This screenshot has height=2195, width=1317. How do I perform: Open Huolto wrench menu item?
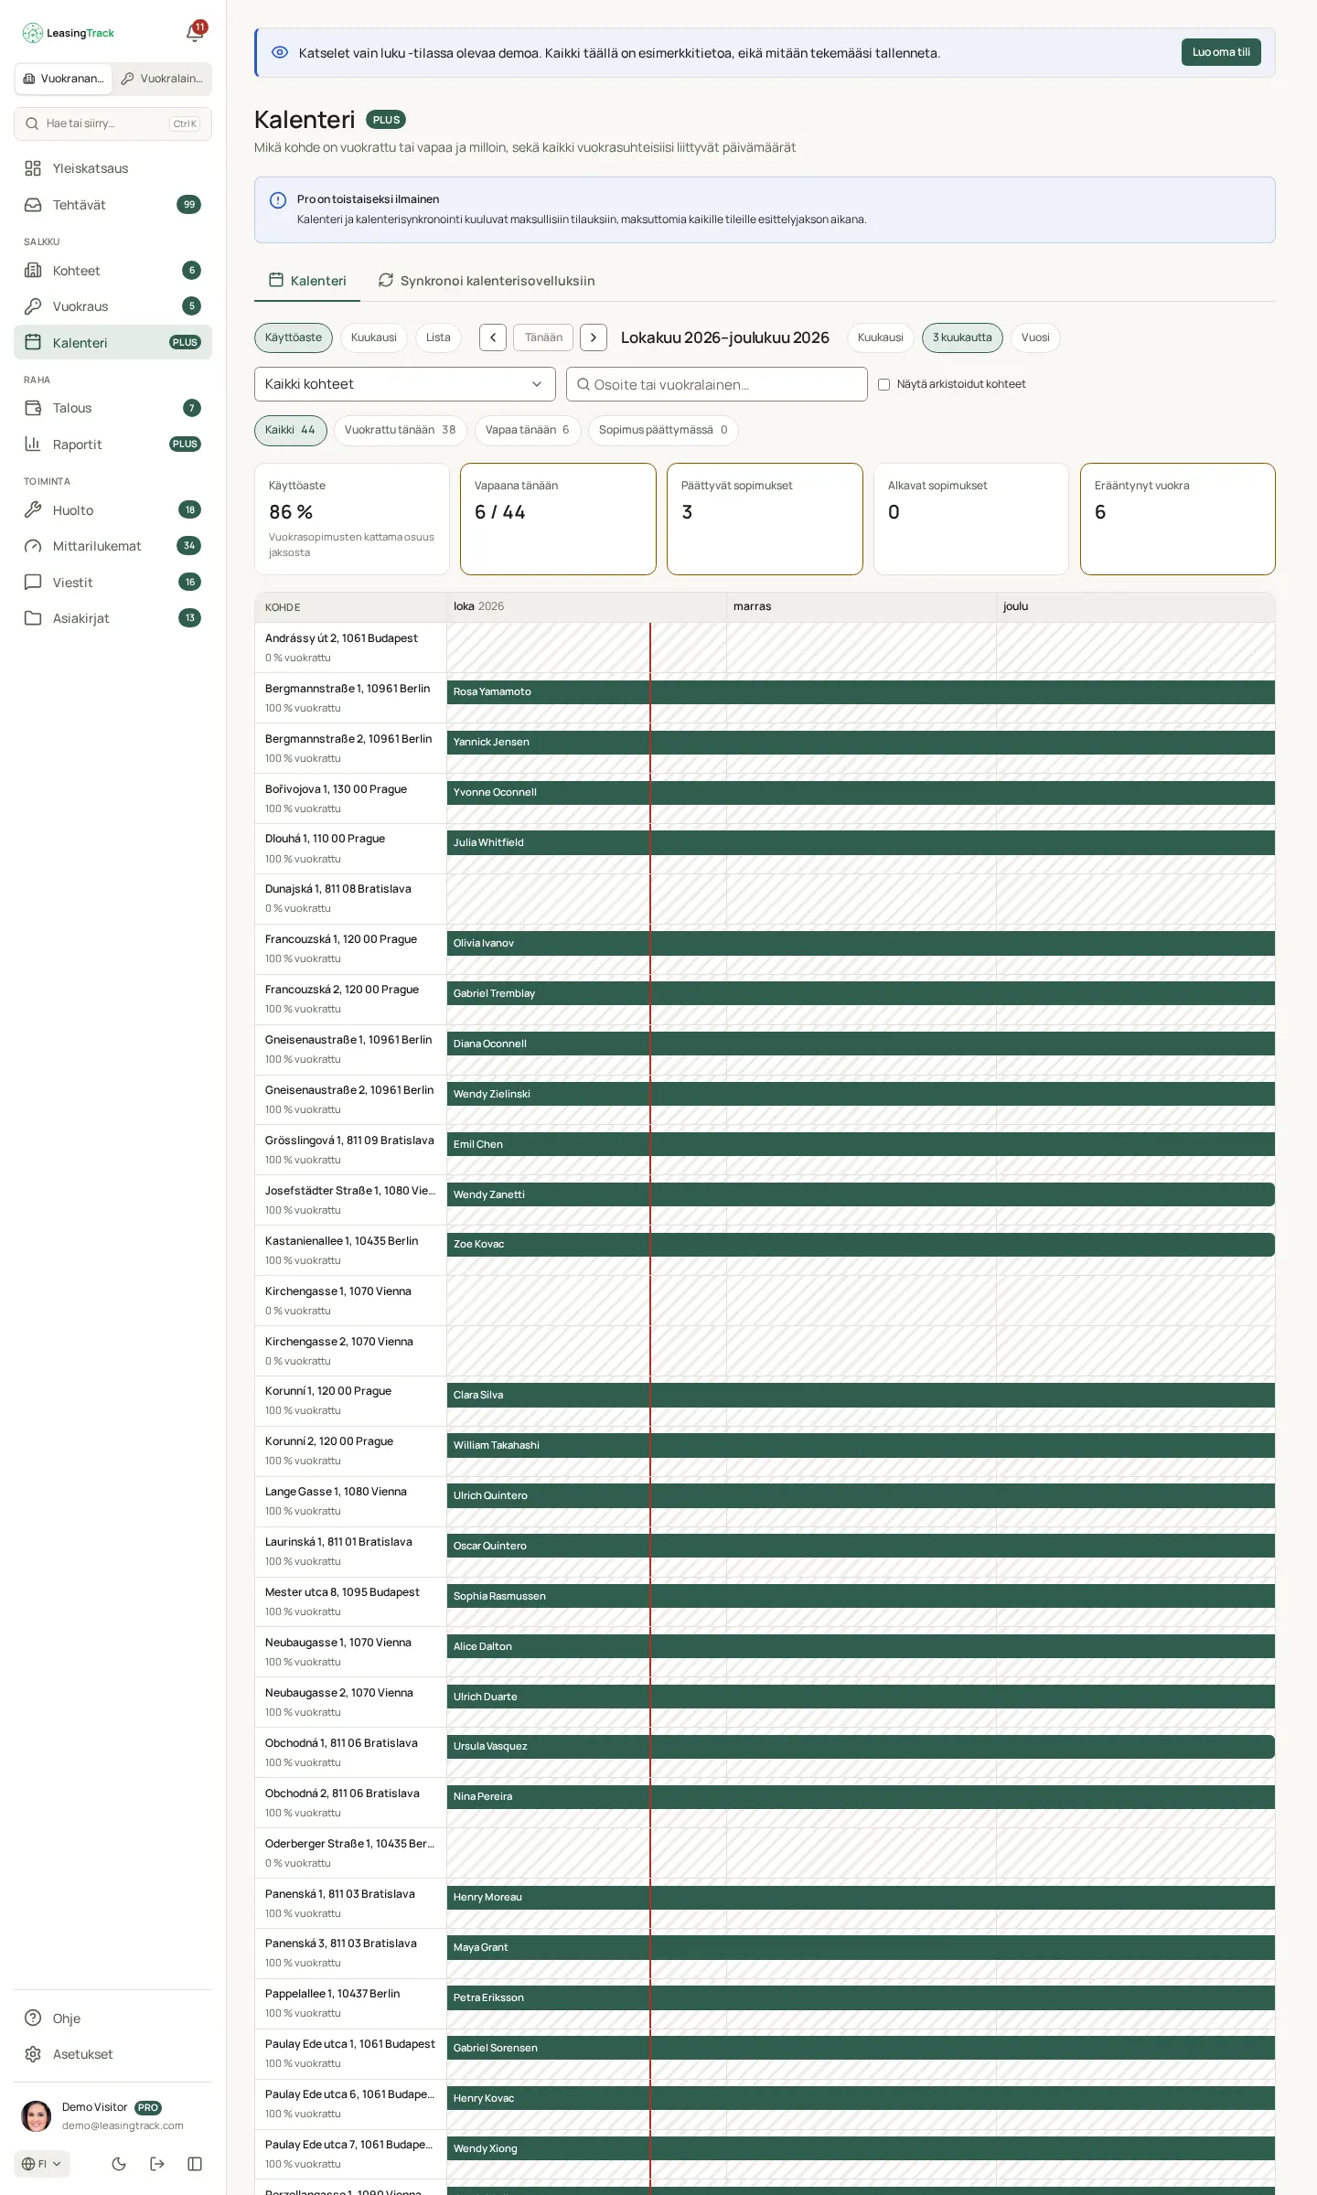pyautogui.click(x=112, y=510)
